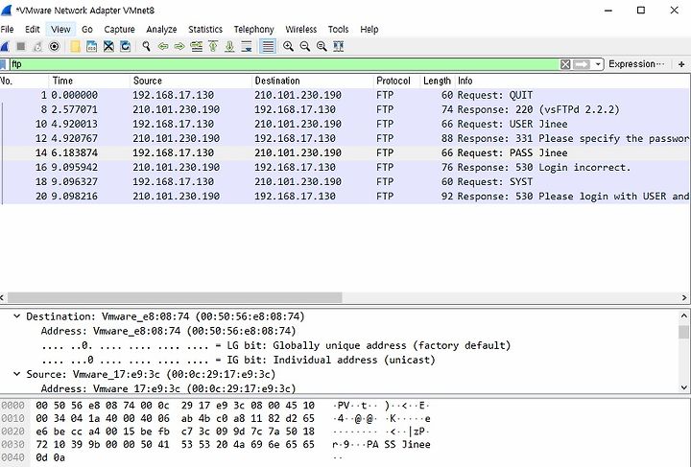Click packet details scroll down arrow

(x=684, y=387)
